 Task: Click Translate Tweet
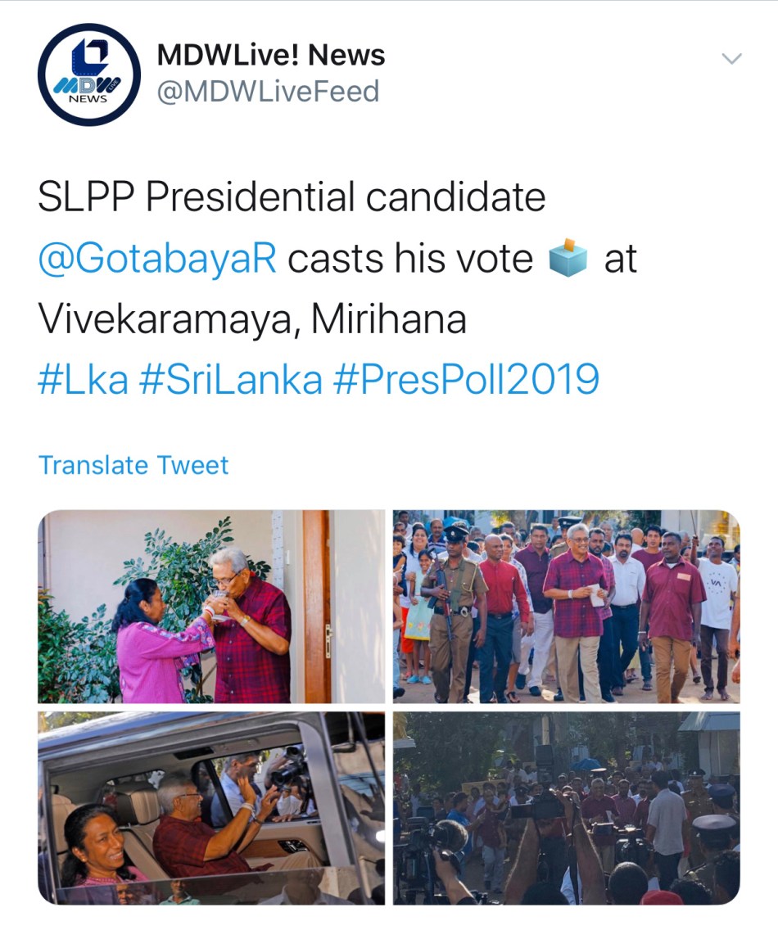(133, 465)
